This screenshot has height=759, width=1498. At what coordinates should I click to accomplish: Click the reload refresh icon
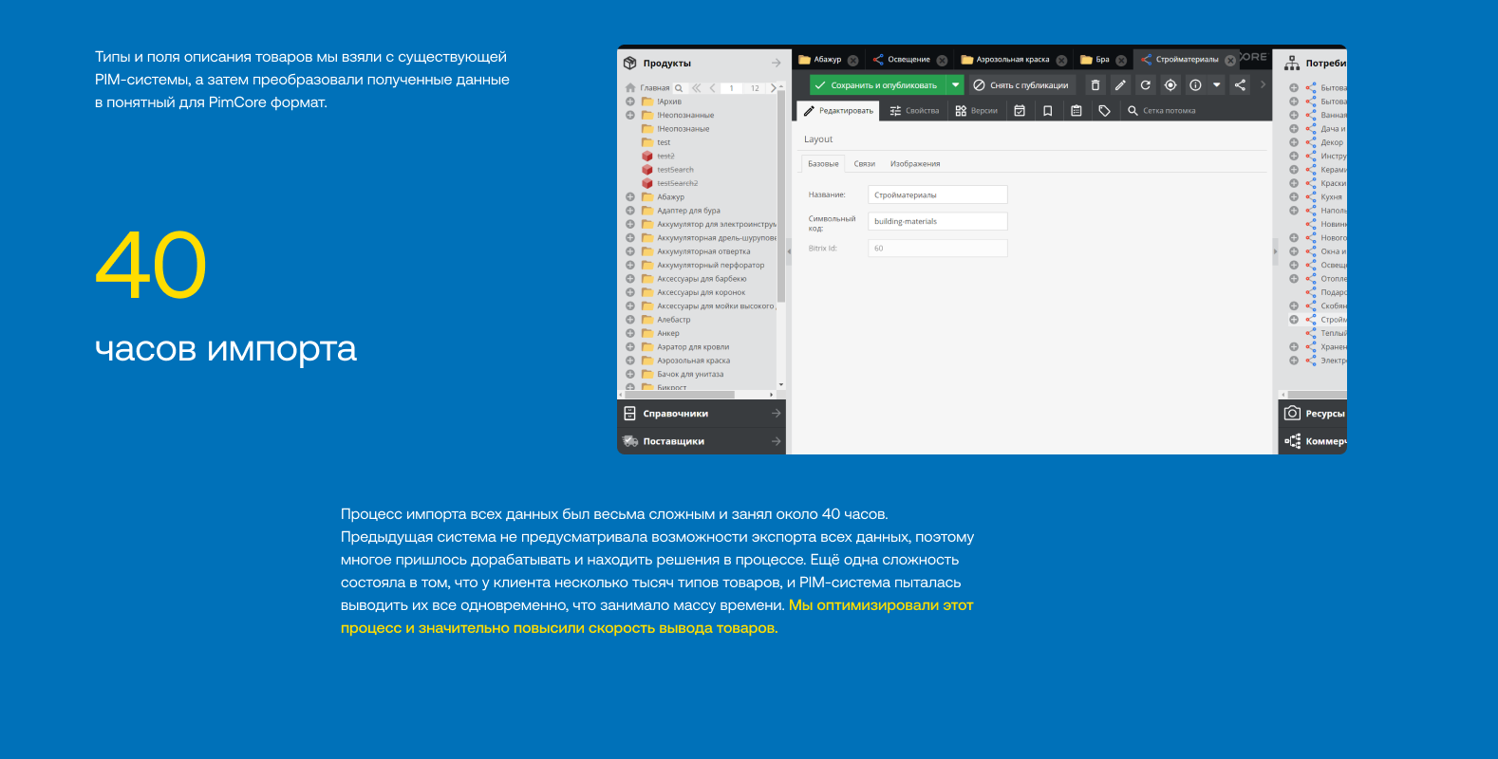(1146, 85)
